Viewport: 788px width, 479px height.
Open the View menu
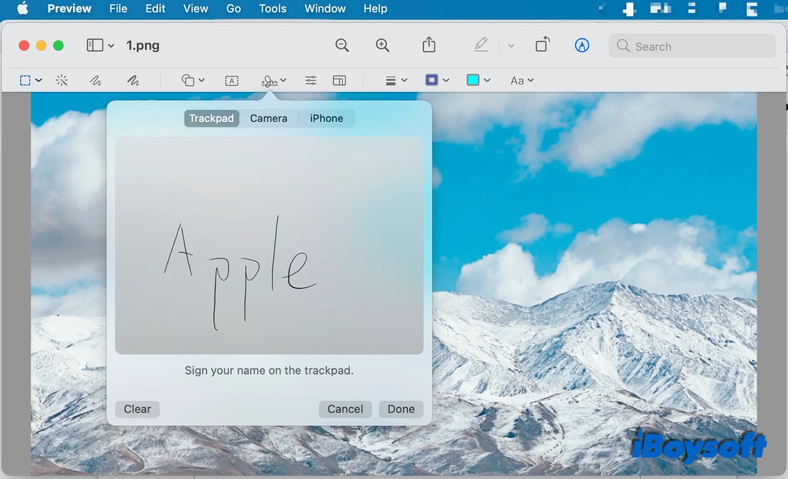pos(195,8)
